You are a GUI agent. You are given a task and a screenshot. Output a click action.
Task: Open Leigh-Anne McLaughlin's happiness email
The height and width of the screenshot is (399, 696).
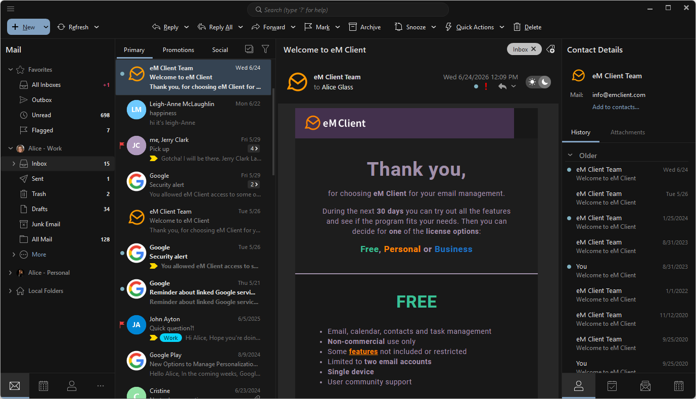pos(194,113)
